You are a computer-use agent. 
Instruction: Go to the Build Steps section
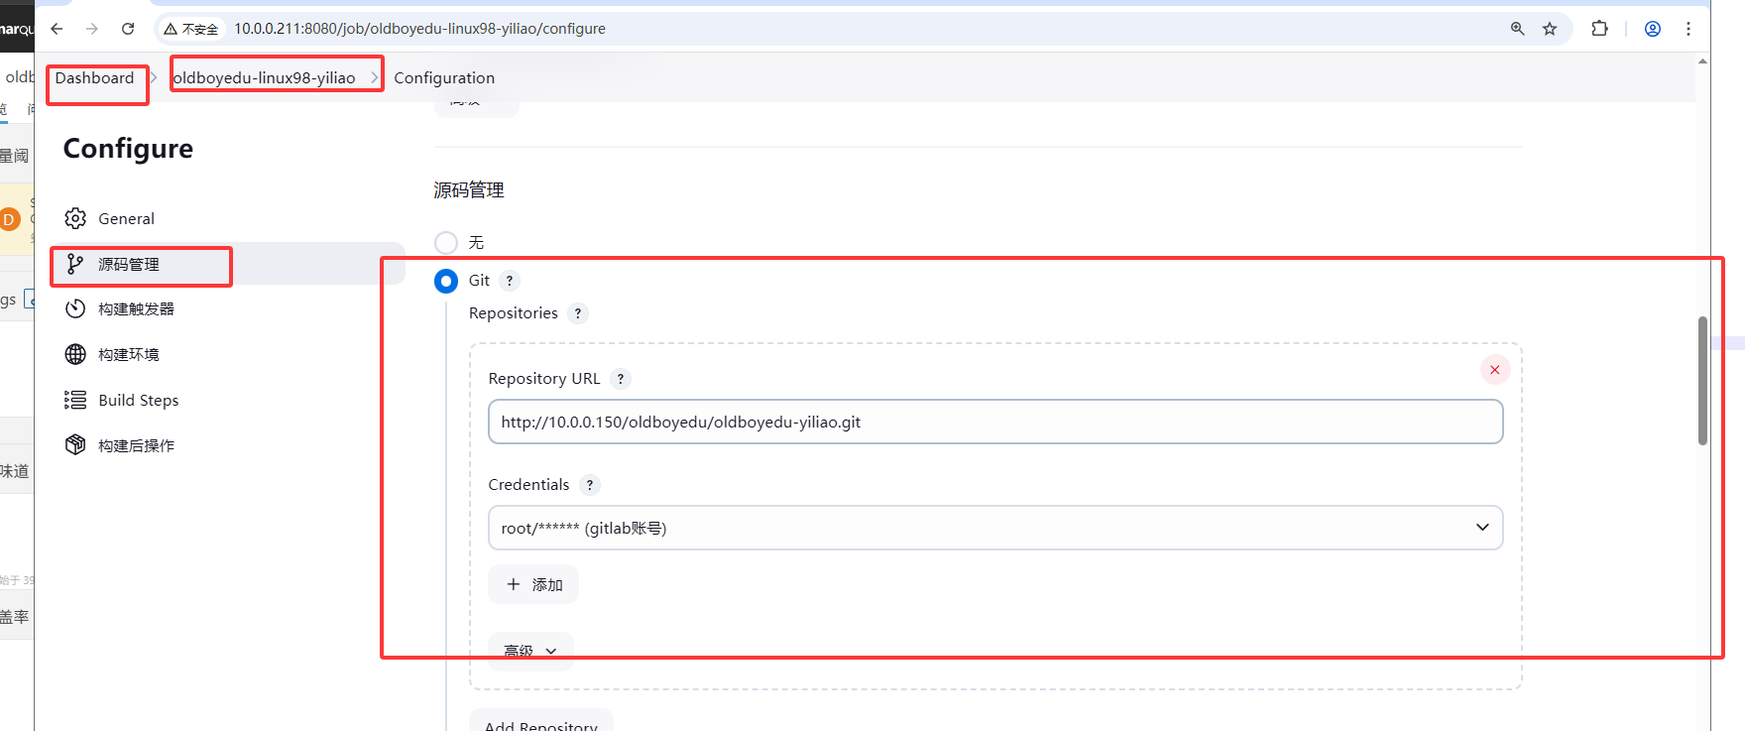pyautogui.click(x=229, y=400)
